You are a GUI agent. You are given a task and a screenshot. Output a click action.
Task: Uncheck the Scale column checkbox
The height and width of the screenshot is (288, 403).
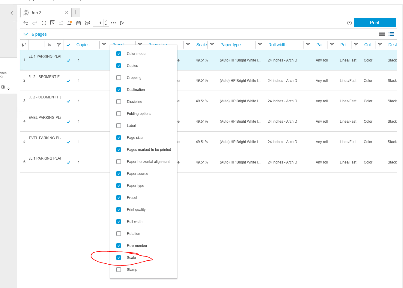[x=119, y=258]
